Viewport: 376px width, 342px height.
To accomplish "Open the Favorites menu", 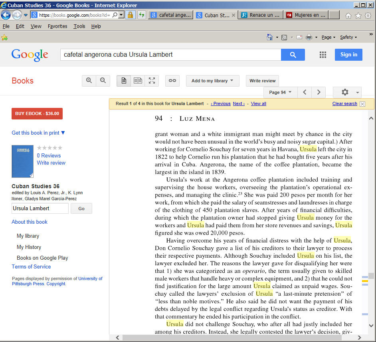I will click(x=57, y=26).
